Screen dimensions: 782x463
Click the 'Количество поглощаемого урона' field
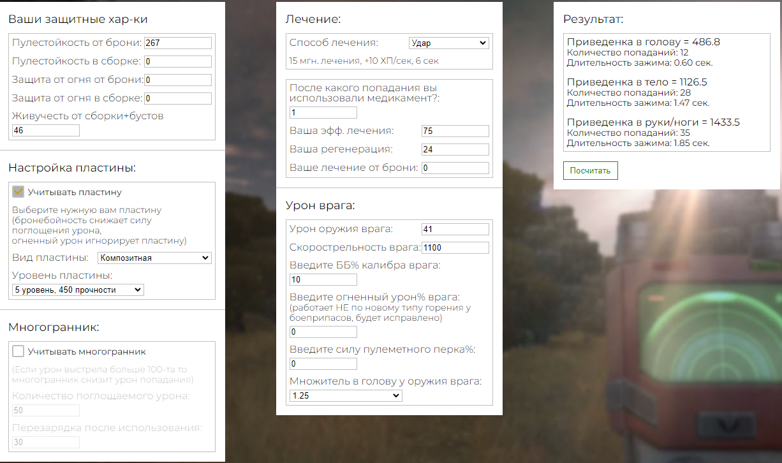click(x=46, y=410)
